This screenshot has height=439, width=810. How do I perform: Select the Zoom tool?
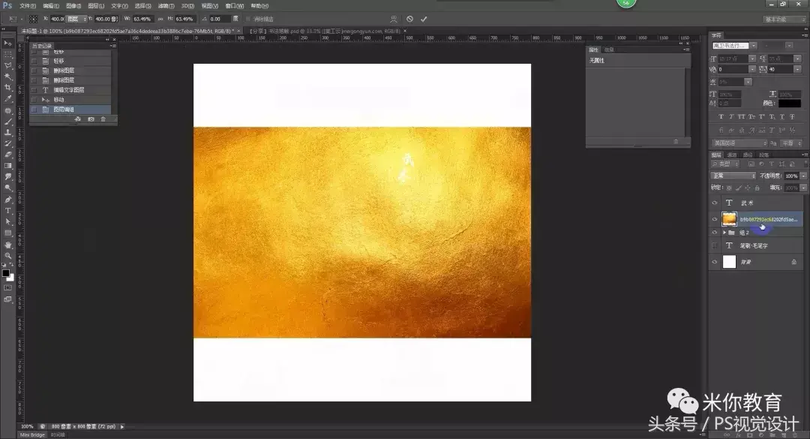[8, 256]
